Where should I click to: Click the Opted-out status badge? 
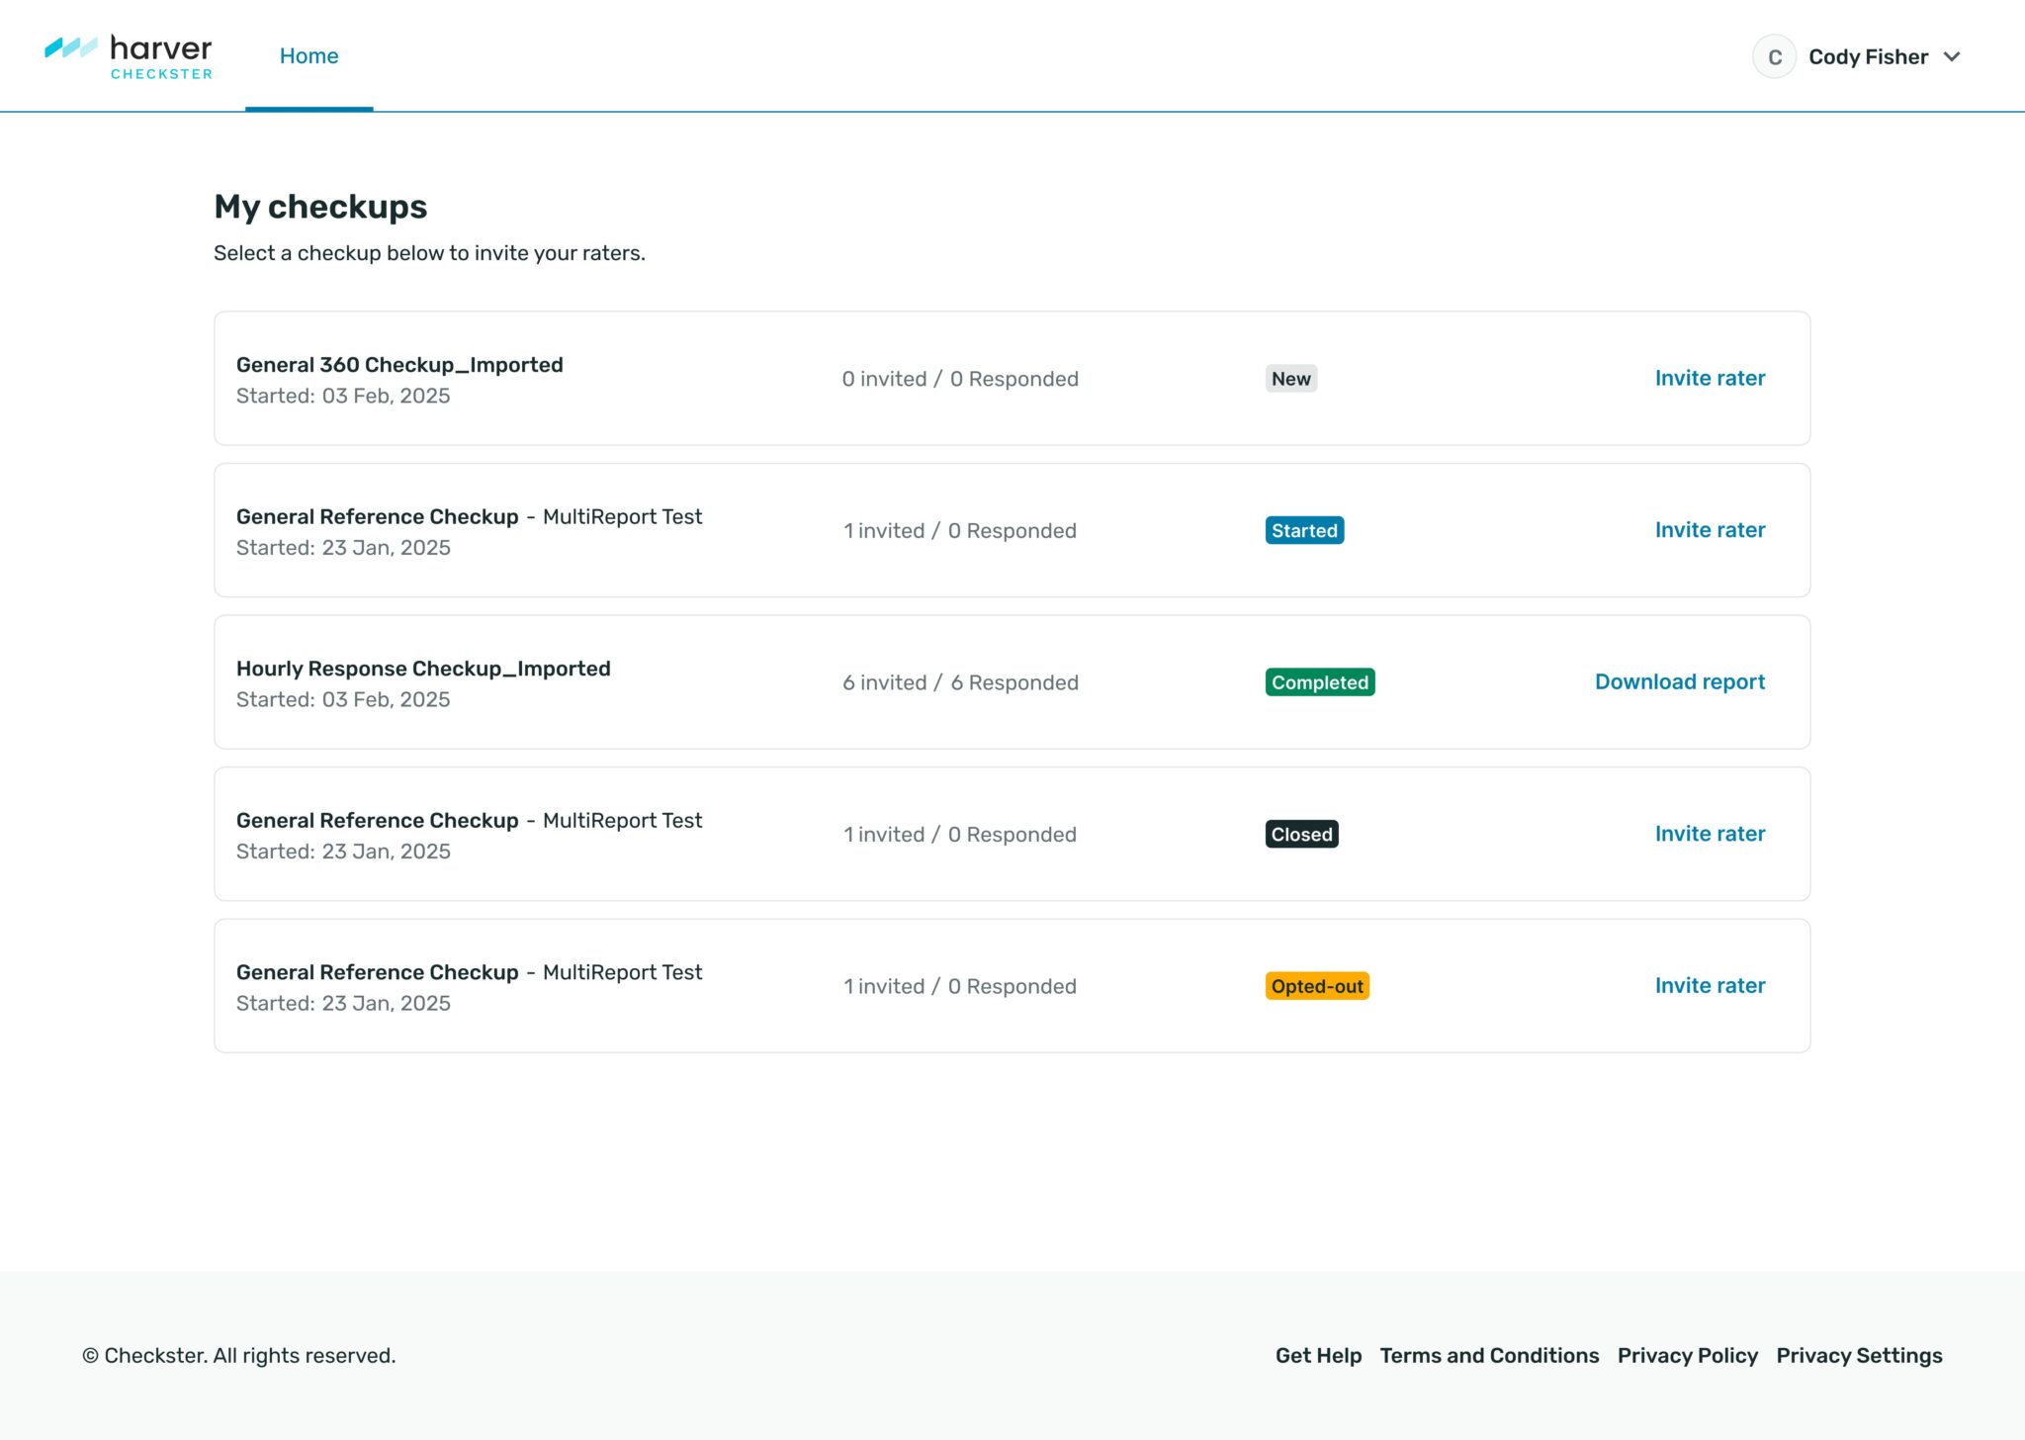coord(1316,985)
